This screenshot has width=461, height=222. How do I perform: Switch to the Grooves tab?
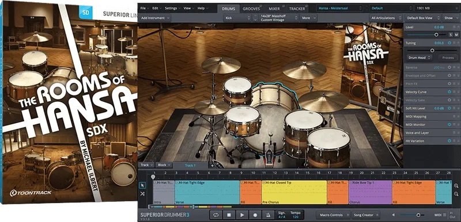click(x=252, y=9)
